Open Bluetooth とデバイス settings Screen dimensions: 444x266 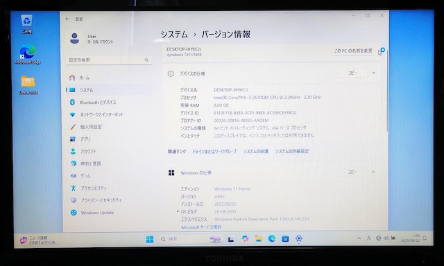click(x=109, y=102)
